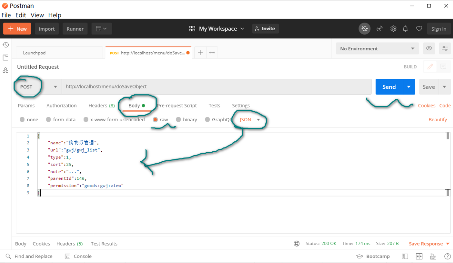
Task: Click the Import button
Action: coord(47,29)
